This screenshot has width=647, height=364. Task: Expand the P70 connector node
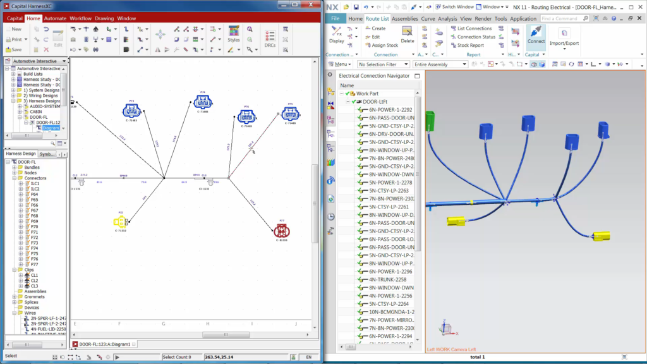21,227
